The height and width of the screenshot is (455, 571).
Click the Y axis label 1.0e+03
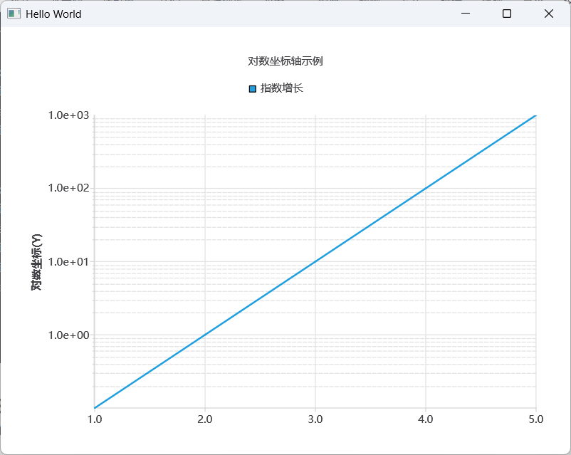tap(68, 115)
